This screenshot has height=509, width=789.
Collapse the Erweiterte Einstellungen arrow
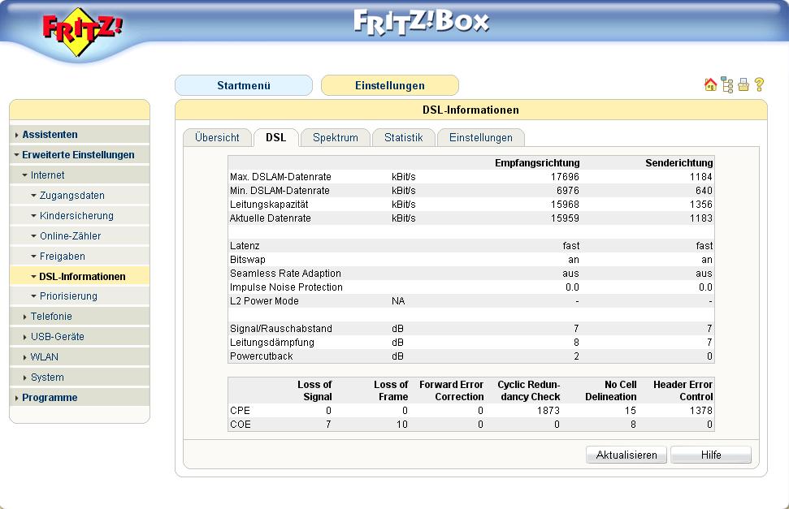pyautogui.click(x=16, y=155)
